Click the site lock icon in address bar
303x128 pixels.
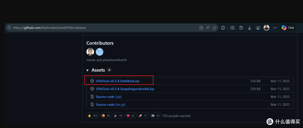(9, 28)
